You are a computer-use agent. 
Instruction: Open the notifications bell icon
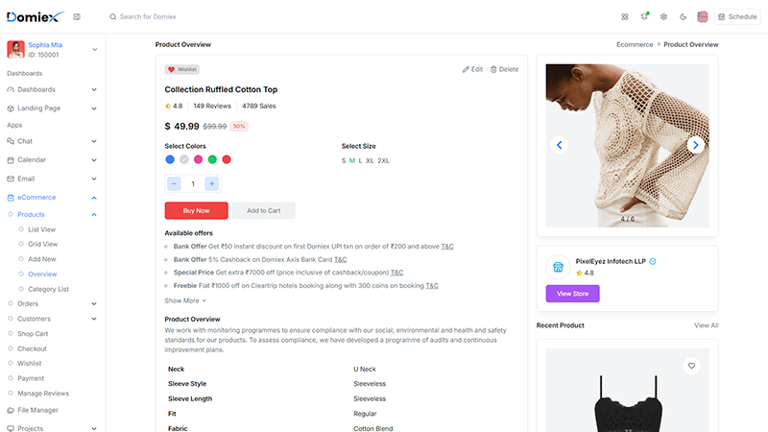644,16
